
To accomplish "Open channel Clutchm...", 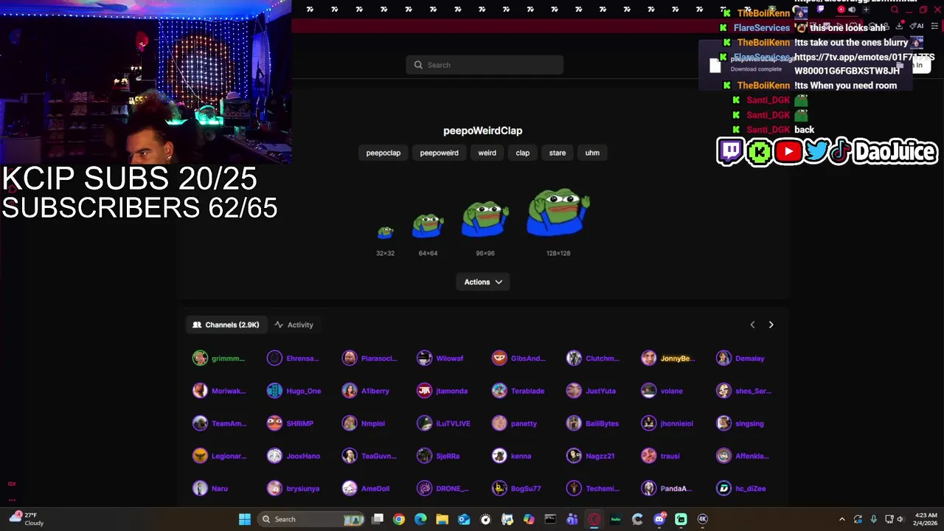I will point(593,358).
